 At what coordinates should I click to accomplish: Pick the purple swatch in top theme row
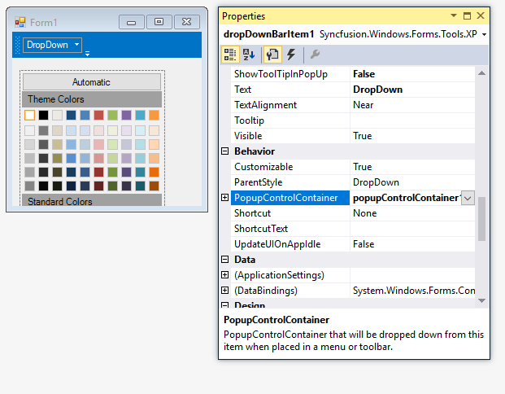click(x=127, y=115)
